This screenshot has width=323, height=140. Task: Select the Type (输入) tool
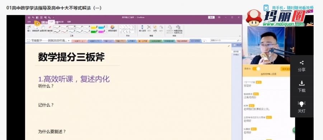click(x=29, y=28)
